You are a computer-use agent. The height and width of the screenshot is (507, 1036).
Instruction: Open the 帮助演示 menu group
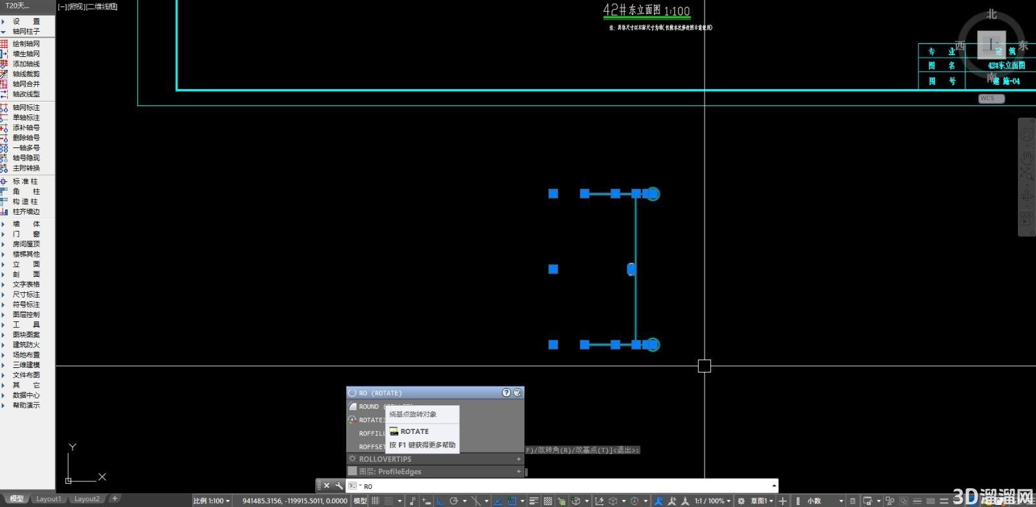(x=26, y=405)
